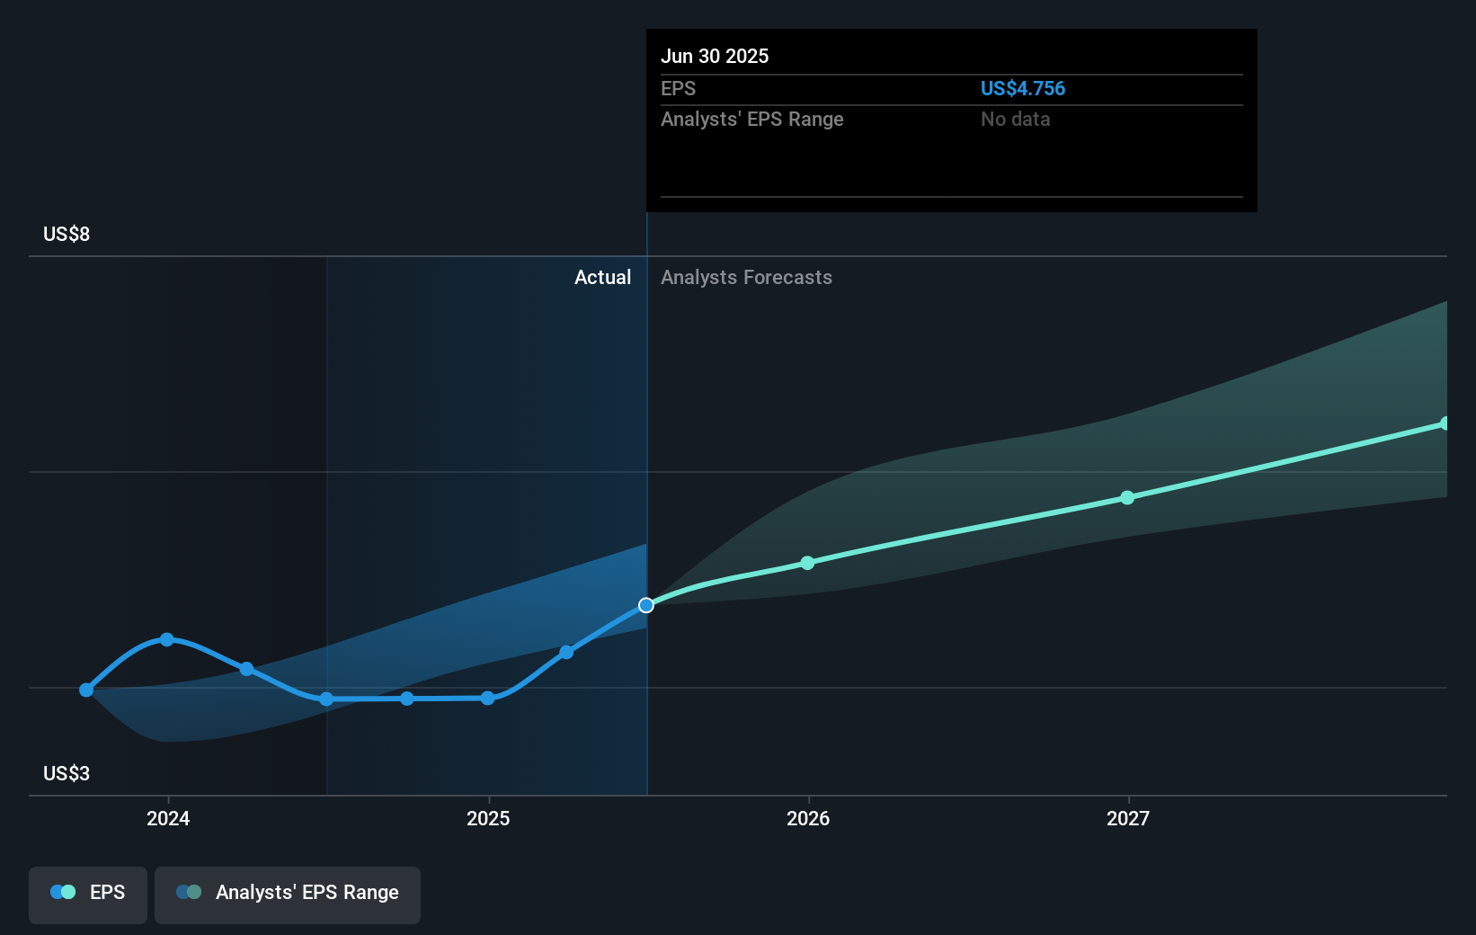This screenshot has height=935, width=1476.
Task: Toggle the Analysts' EPS Range series off
Action: point(287,892)
